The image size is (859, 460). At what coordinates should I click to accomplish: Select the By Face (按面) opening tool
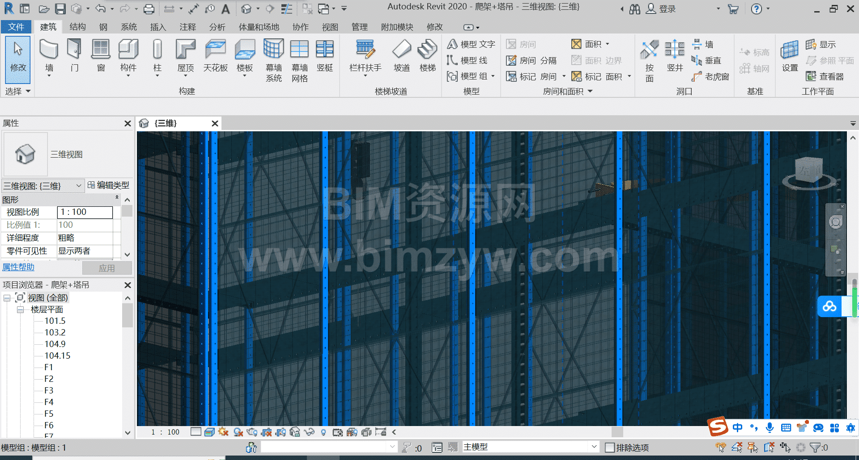pos(649,61)
